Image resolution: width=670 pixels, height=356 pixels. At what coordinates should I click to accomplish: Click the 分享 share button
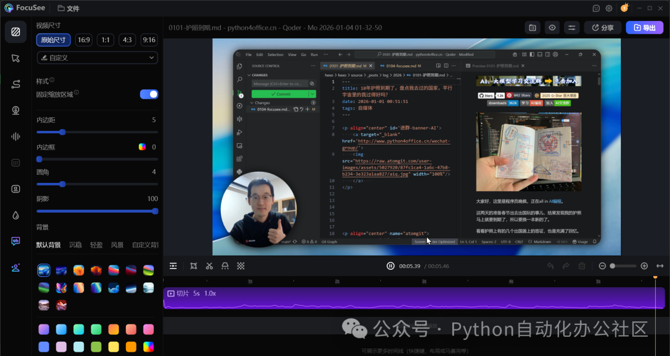602,28
